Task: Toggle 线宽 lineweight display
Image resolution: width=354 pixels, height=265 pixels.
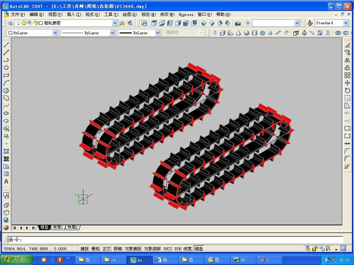Action: coord(188,248)
